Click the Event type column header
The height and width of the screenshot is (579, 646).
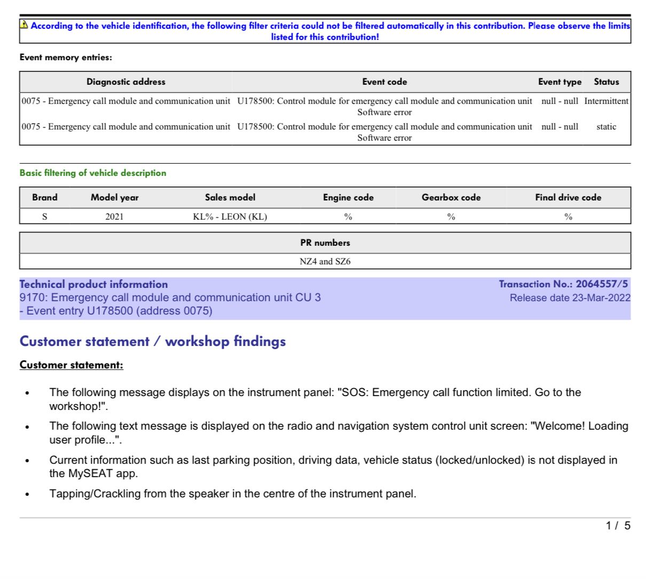pos(560,82)
